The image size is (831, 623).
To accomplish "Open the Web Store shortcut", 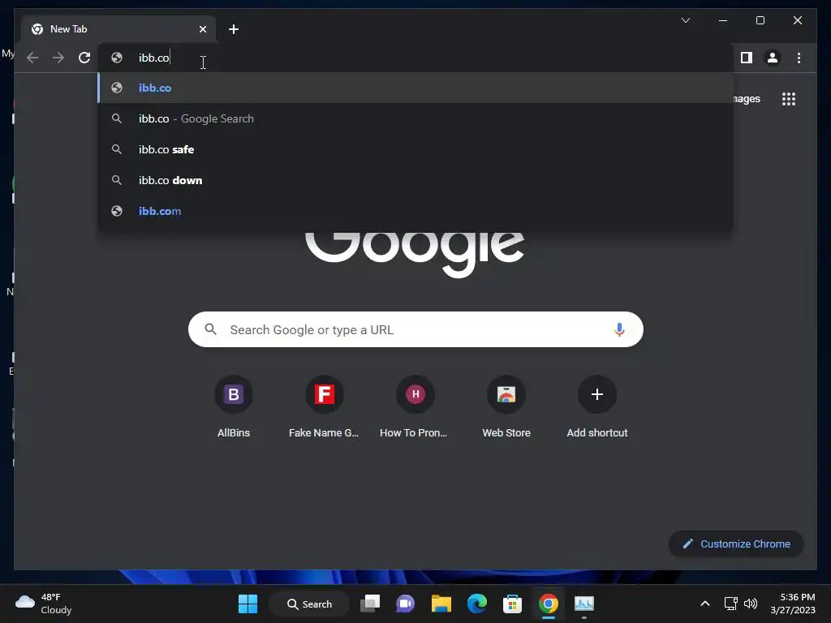I will pyautogui.click(x=506, y=407).
